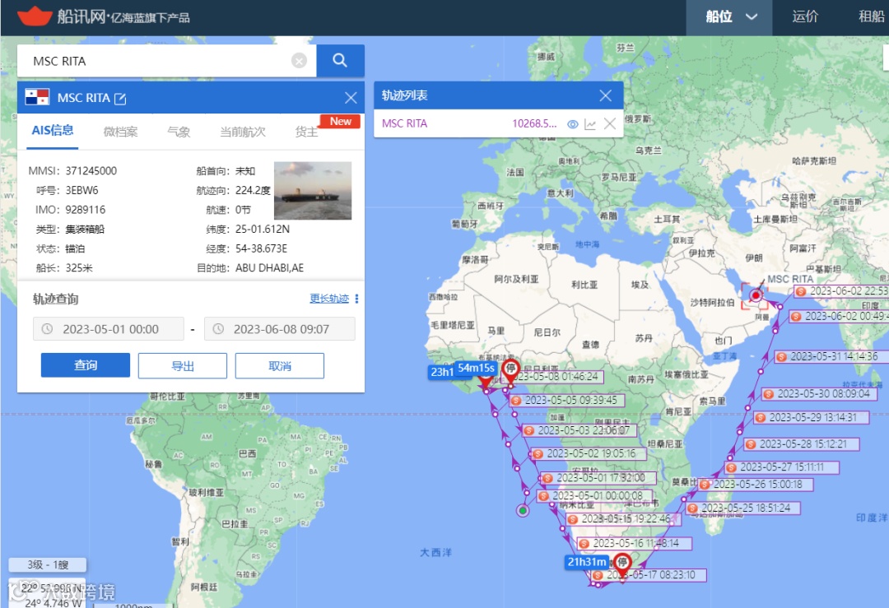Click the start time field 2023-05-01 00:00
Viewport: 889px width, 608px height.
tap(109, 328)
